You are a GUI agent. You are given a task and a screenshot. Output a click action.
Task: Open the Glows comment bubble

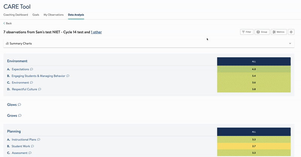coord(20,105)
